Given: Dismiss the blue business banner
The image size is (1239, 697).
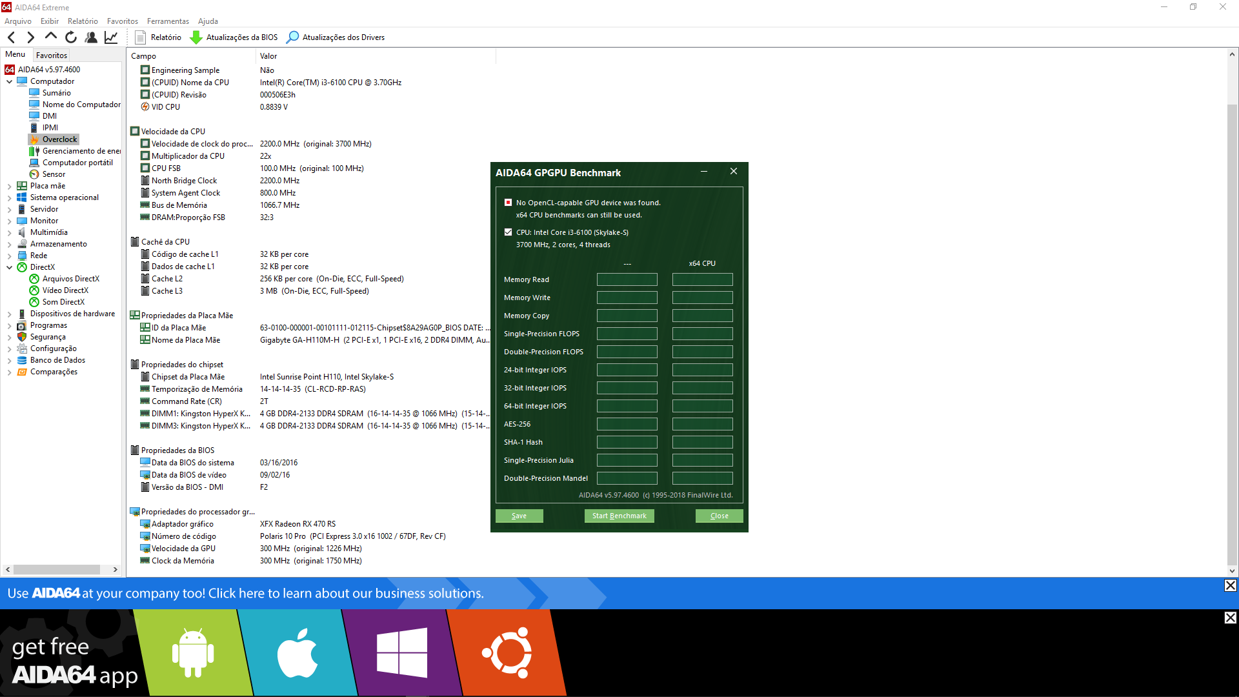Looking at the screenshot, I should pyautogui.click(x=1230, y=585).
